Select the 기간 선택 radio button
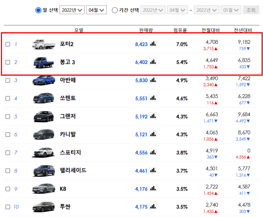The height and width of the screenshot is (217, 263). [x=115, y=10]
